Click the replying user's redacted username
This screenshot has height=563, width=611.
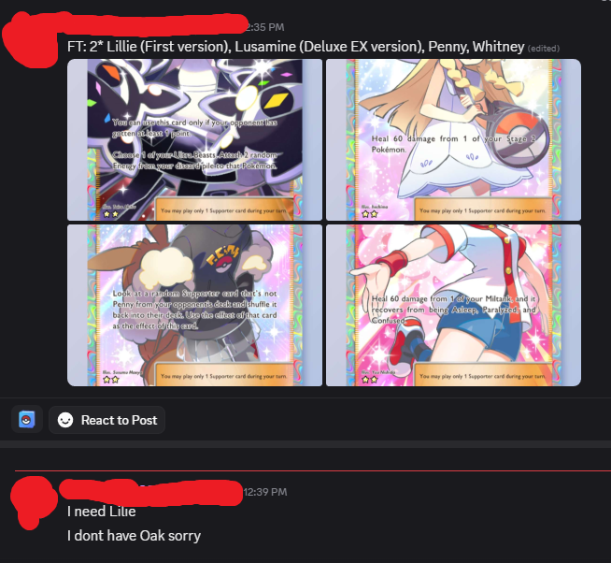click(x=152, y=492)
